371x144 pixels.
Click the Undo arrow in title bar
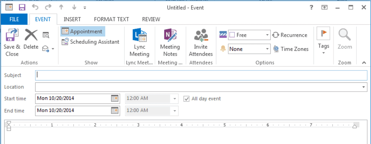[35, 7]
